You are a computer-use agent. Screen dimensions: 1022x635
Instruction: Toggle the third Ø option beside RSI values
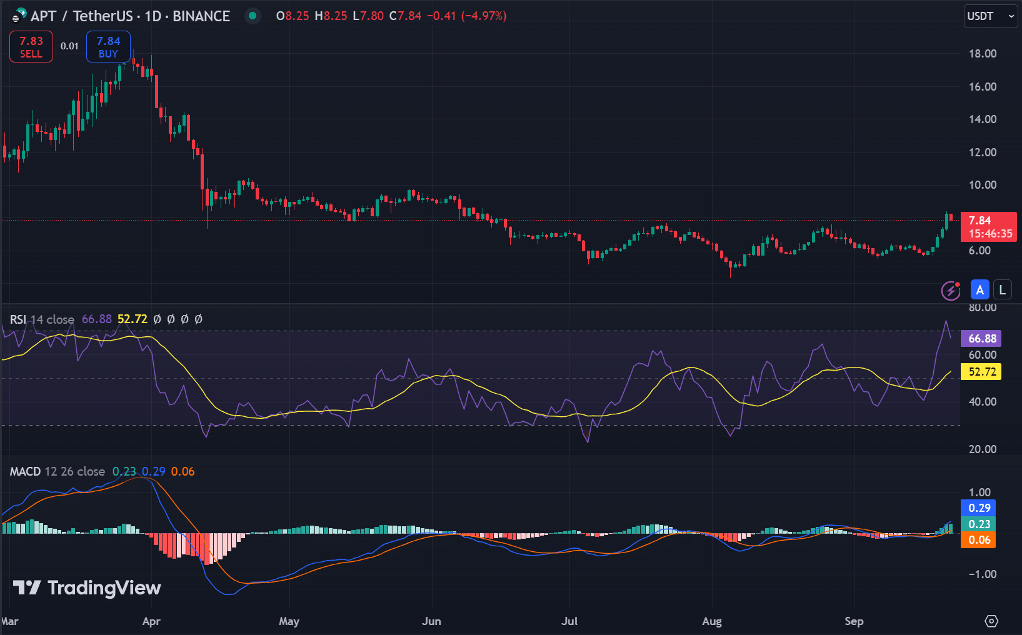coord(184,319)
